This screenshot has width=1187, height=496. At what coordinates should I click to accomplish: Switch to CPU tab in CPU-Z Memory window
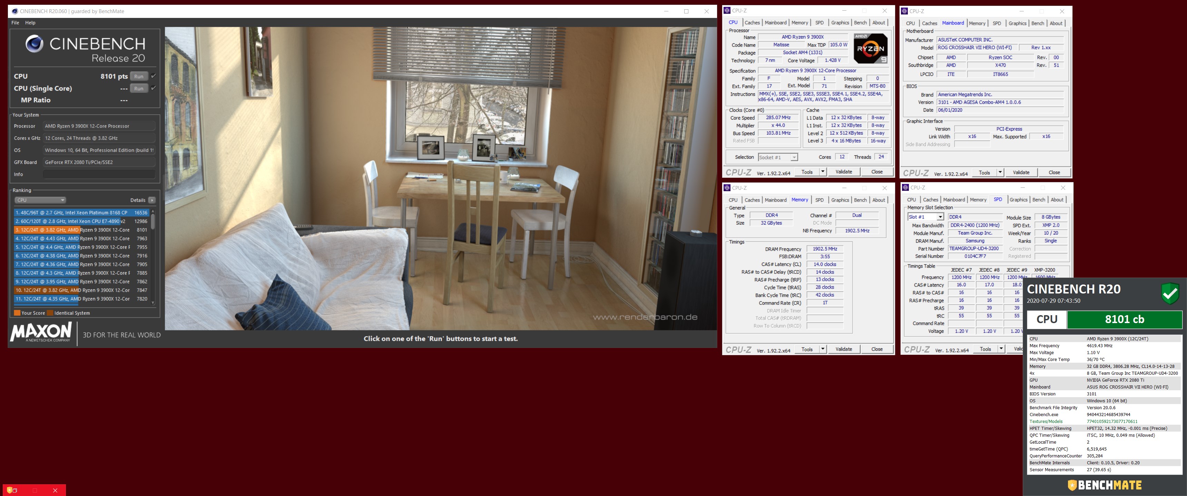(x=733, y=200)
